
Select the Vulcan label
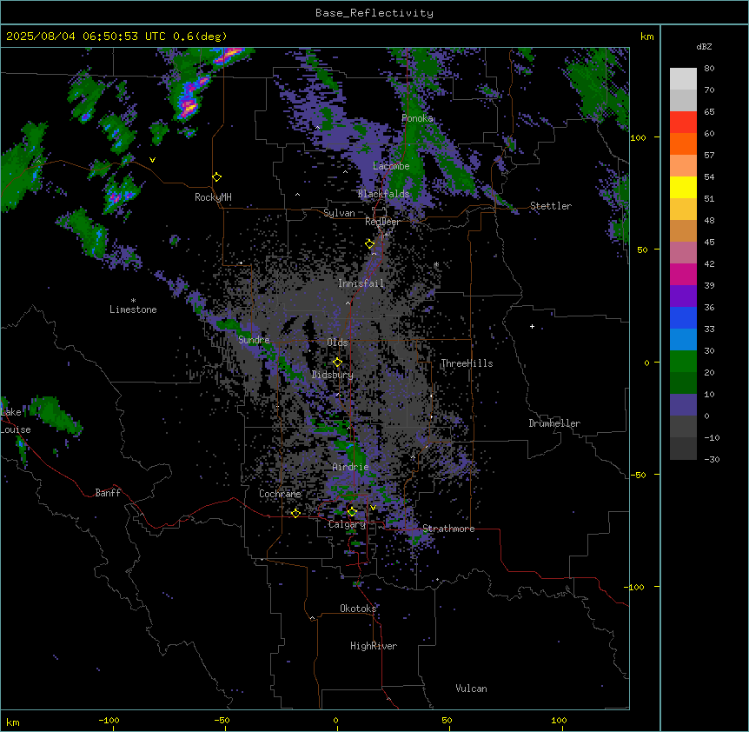click(x=471, y=689)
